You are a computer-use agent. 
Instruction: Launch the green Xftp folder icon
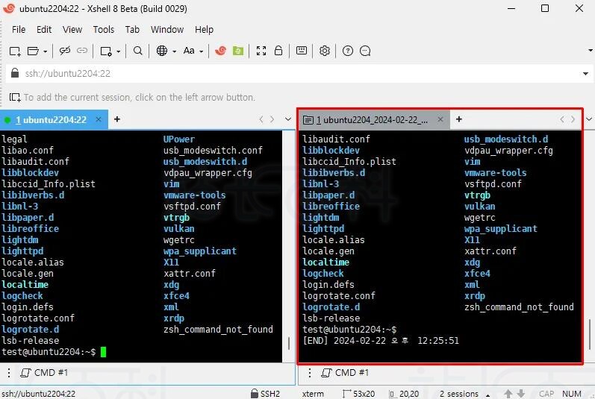[238, 51]
